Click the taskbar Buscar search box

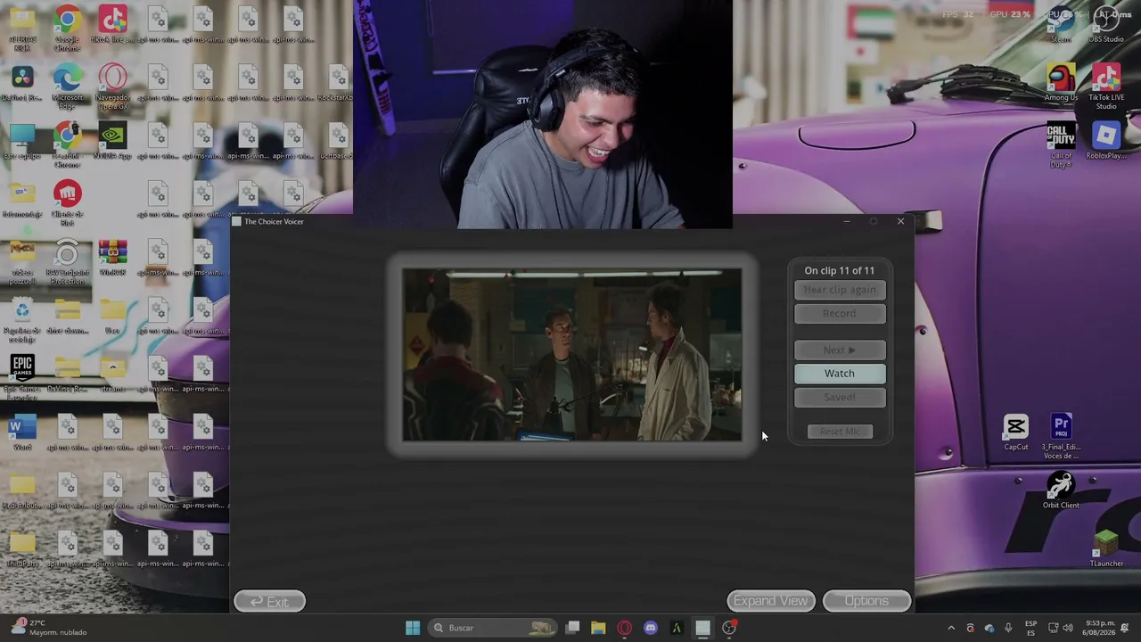[491, 628]
